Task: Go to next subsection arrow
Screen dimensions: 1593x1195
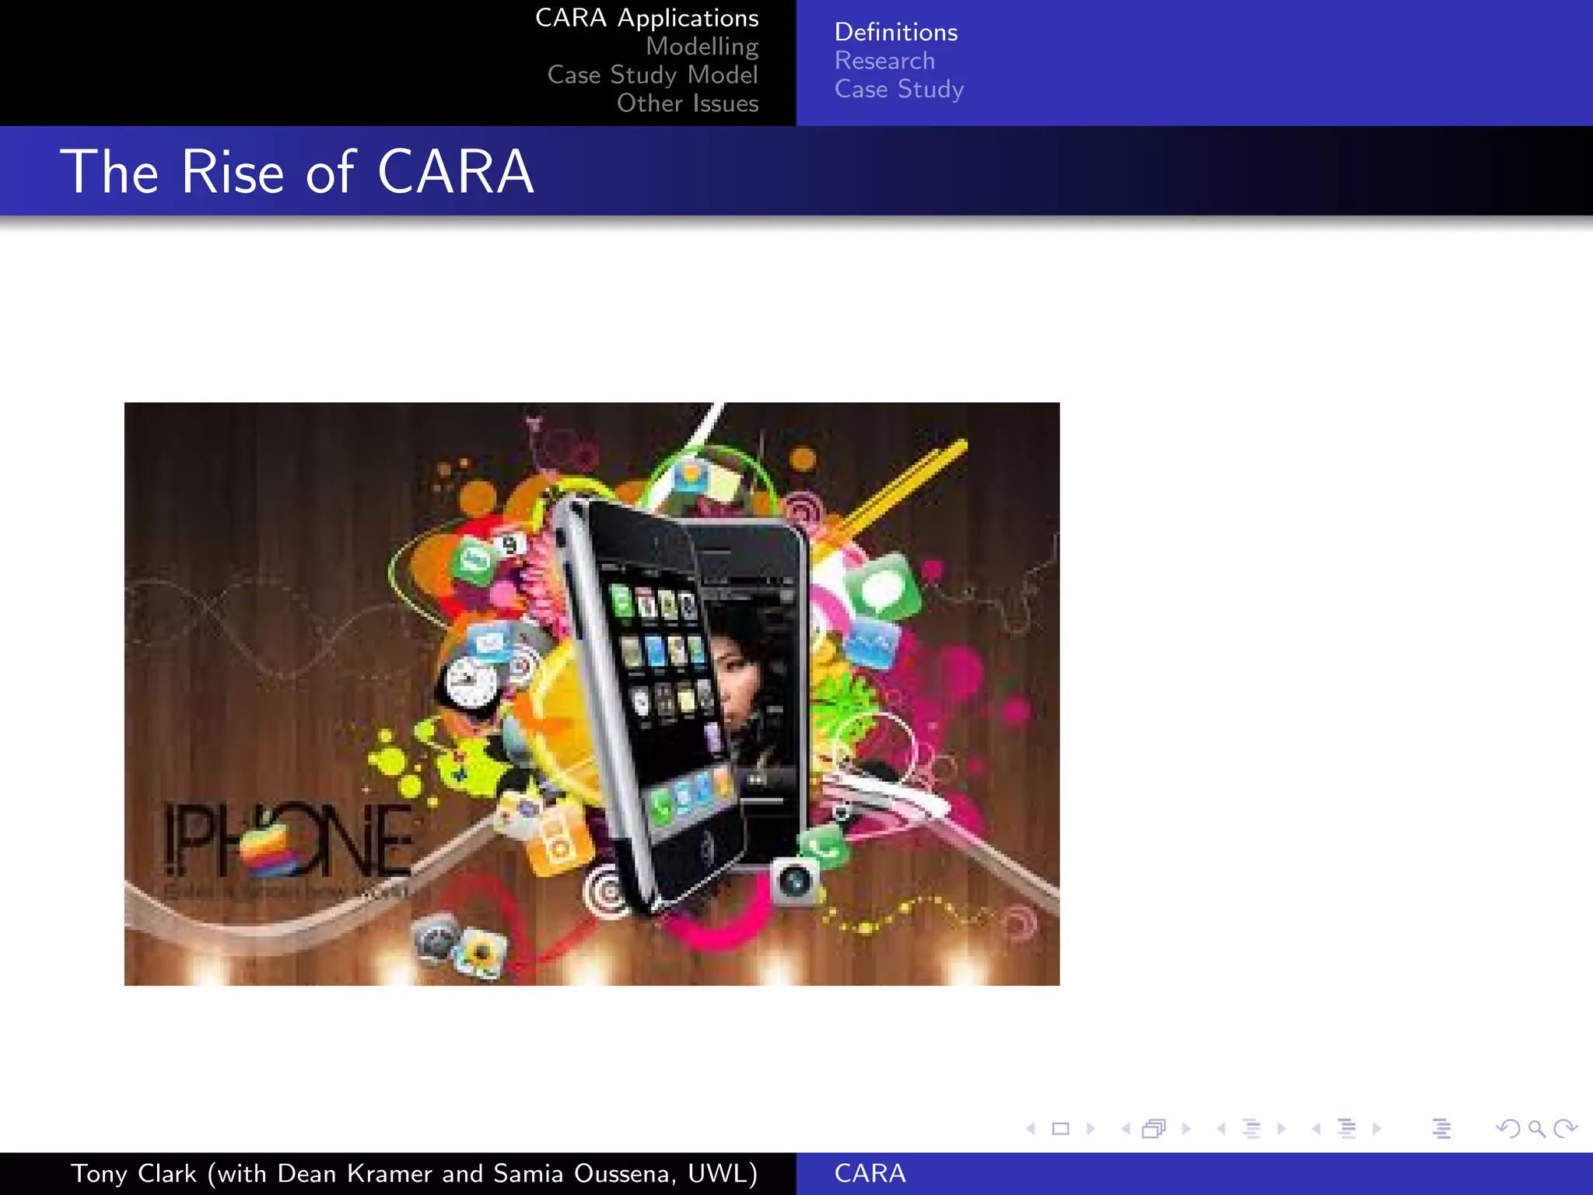Action: [x=1281, y=1129]
